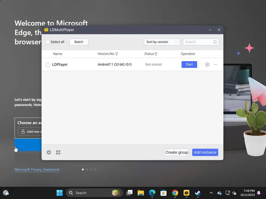The image size is (266, 199).
Task: Click the Add instance button
Action: click(x=205, y=152)
